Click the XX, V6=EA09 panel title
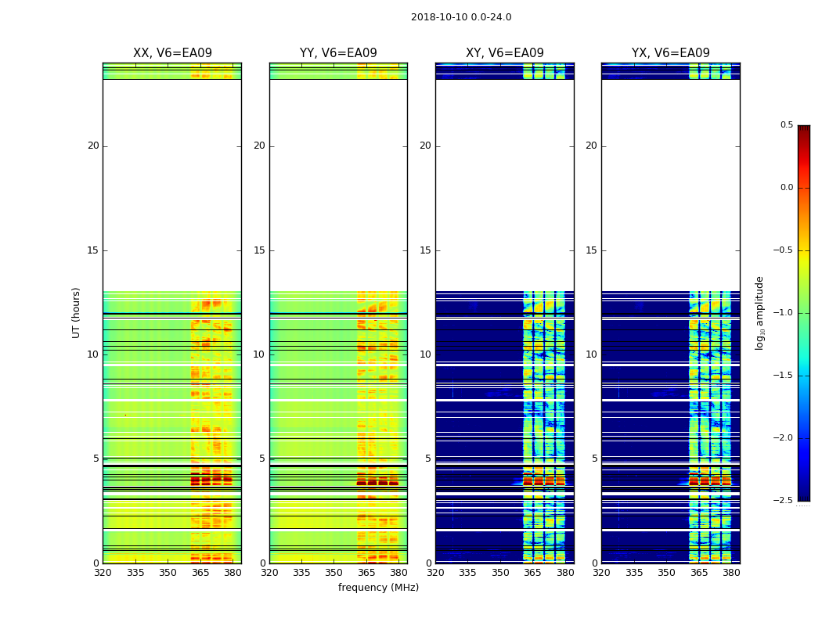Viewport: 822px width, 626px height. click(x=172, y=53)
